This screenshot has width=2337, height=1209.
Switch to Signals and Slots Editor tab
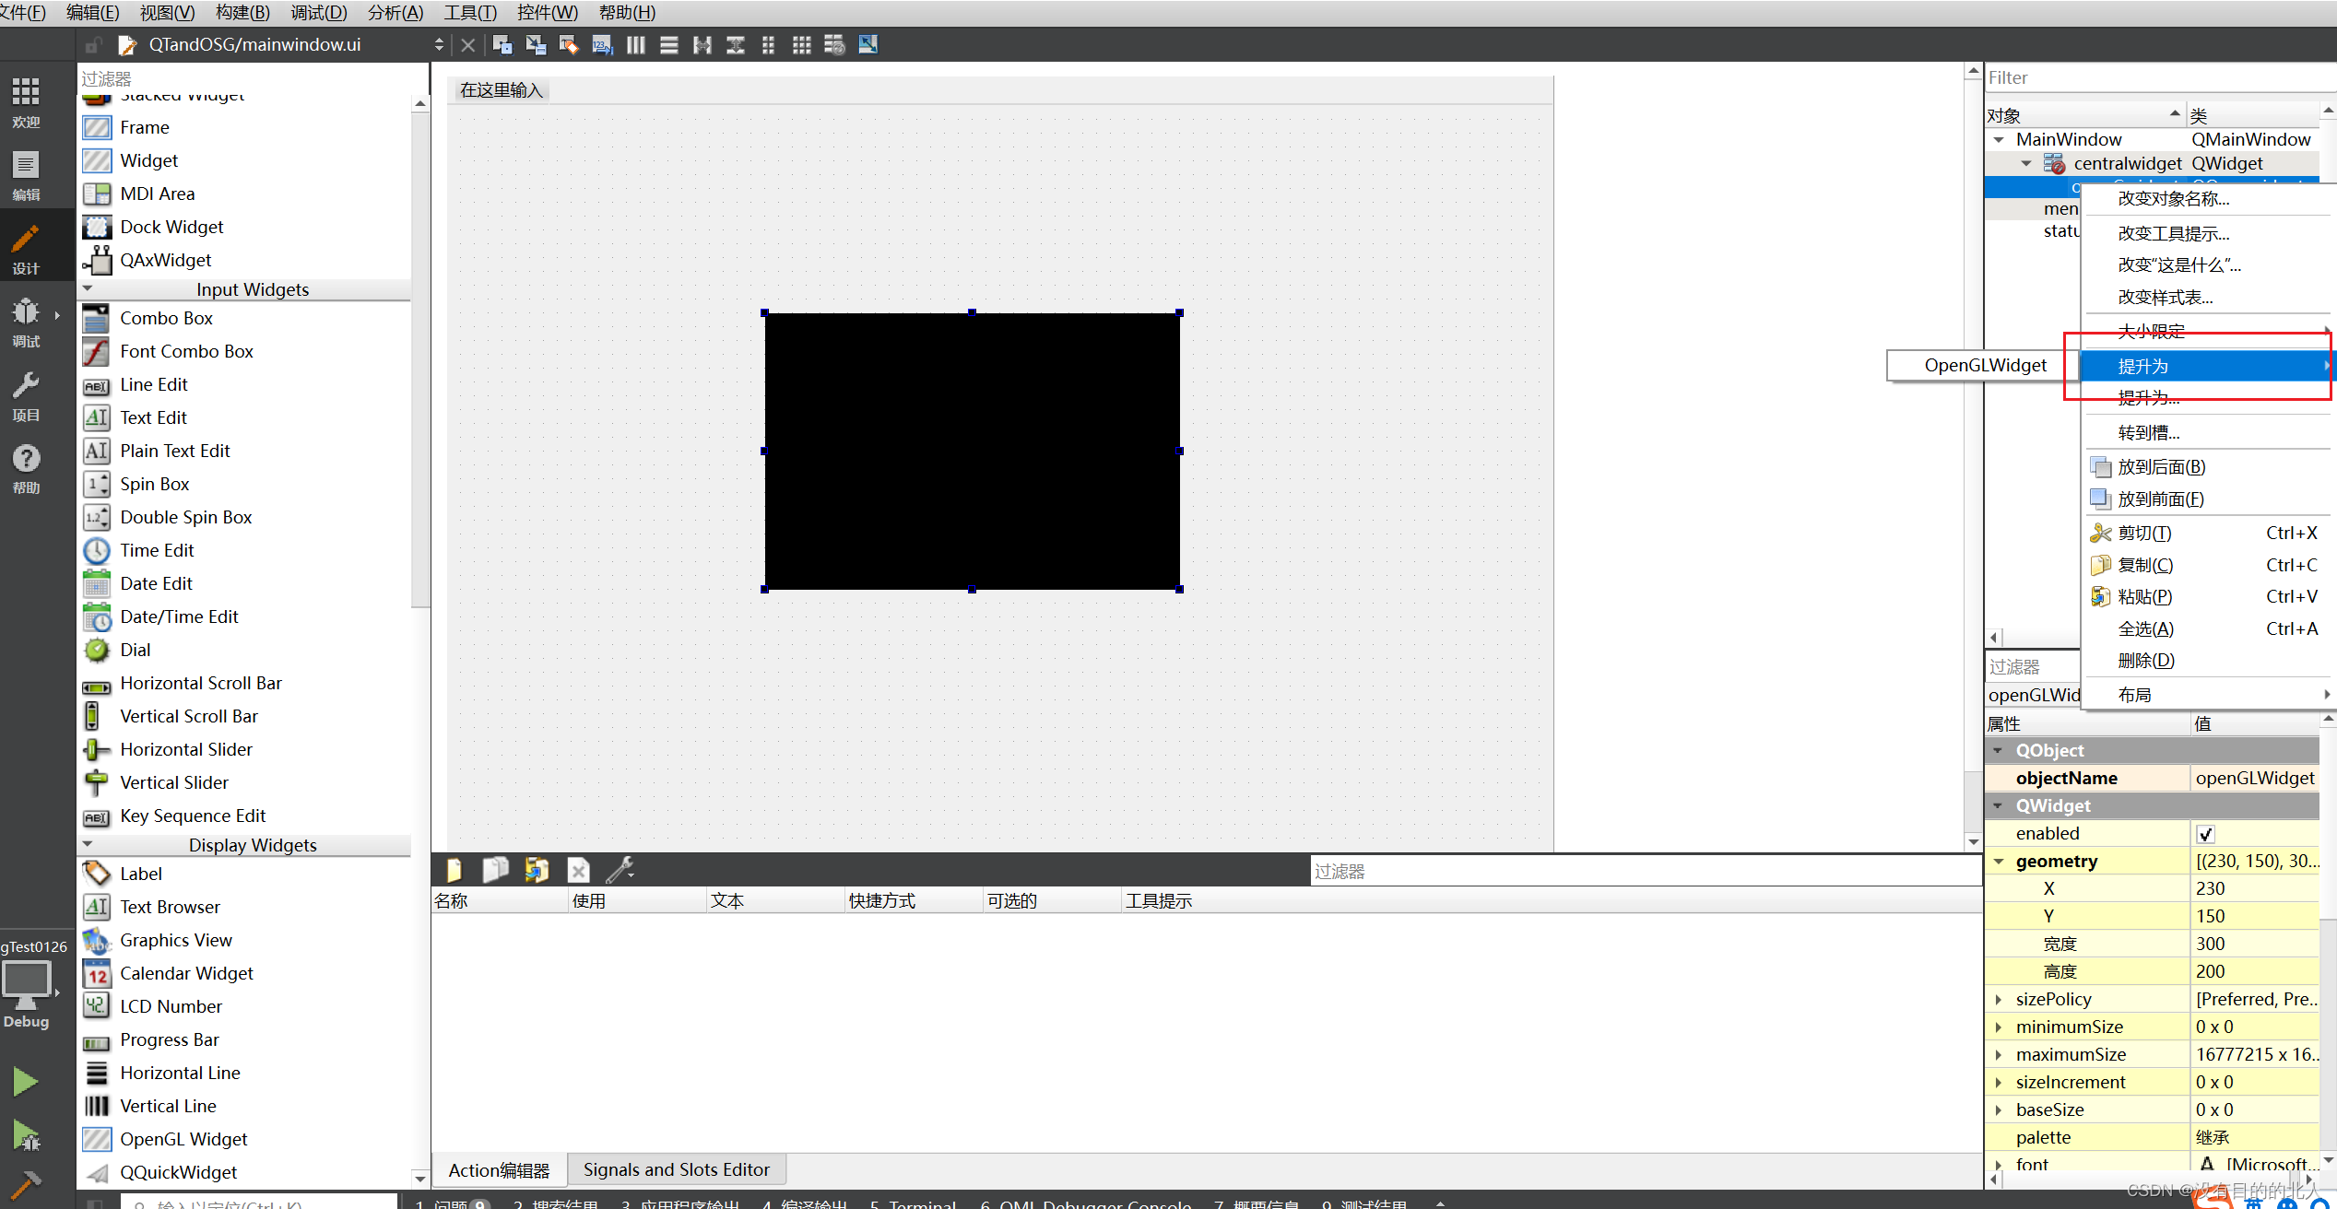pyautogui.click(x=676, y=1169)
